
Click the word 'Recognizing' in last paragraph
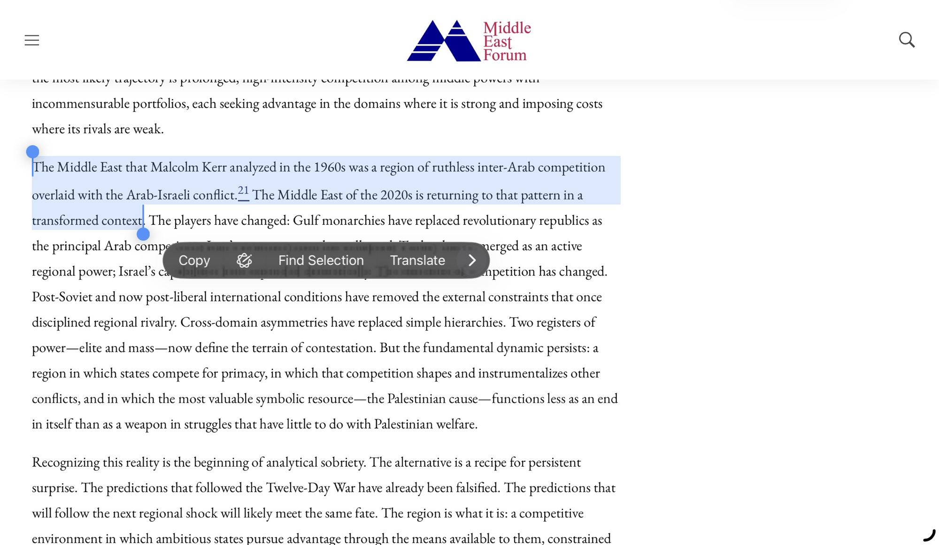pos(66,462)
